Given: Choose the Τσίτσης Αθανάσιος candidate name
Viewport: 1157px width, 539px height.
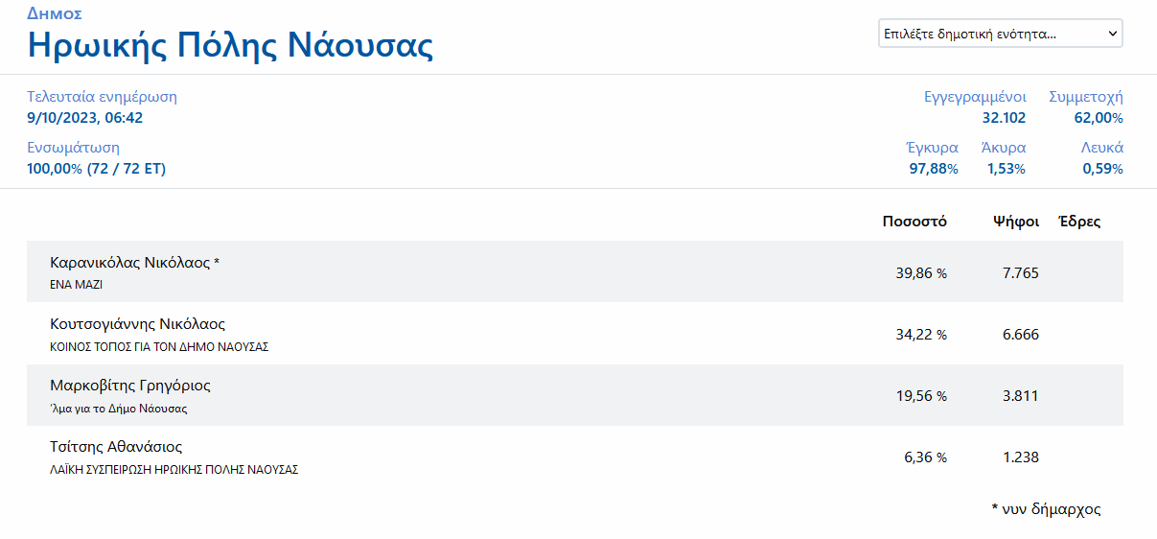Looking at the screenshot, I should point(116,447).
